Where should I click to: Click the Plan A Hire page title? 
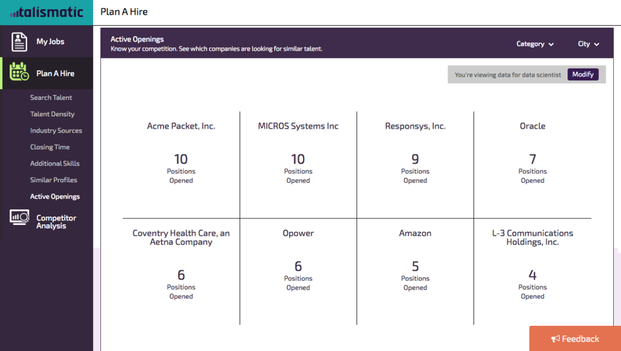[124, 12]
